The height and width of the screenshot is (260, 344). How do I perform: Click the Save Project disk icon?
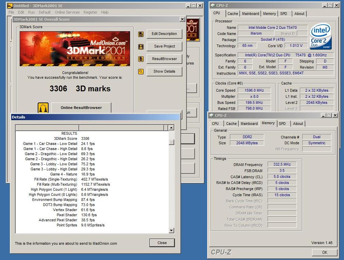(141, 47)
